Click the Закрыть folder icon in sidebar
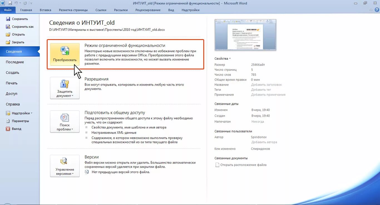This screenshot has height=205, width=380. (x=8, y=42)
